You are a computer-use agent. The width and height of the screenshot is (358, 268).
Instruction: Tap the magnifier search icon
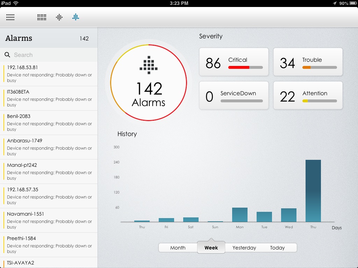click(x=7, y=55)
